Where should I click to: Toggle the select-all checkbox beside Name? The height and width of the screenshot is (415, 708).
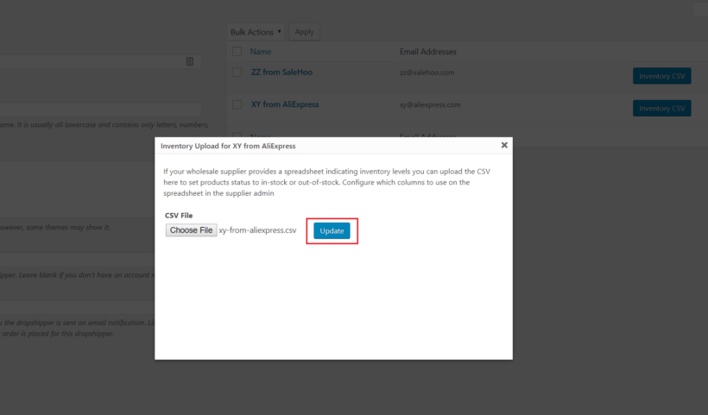237,52
